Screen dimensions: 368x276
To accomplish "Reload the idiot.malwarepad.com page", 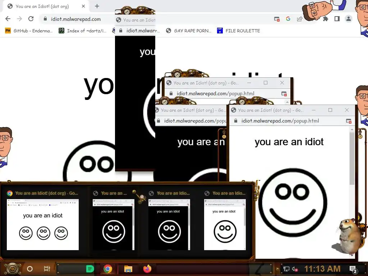I will click(x=31, y=19).
